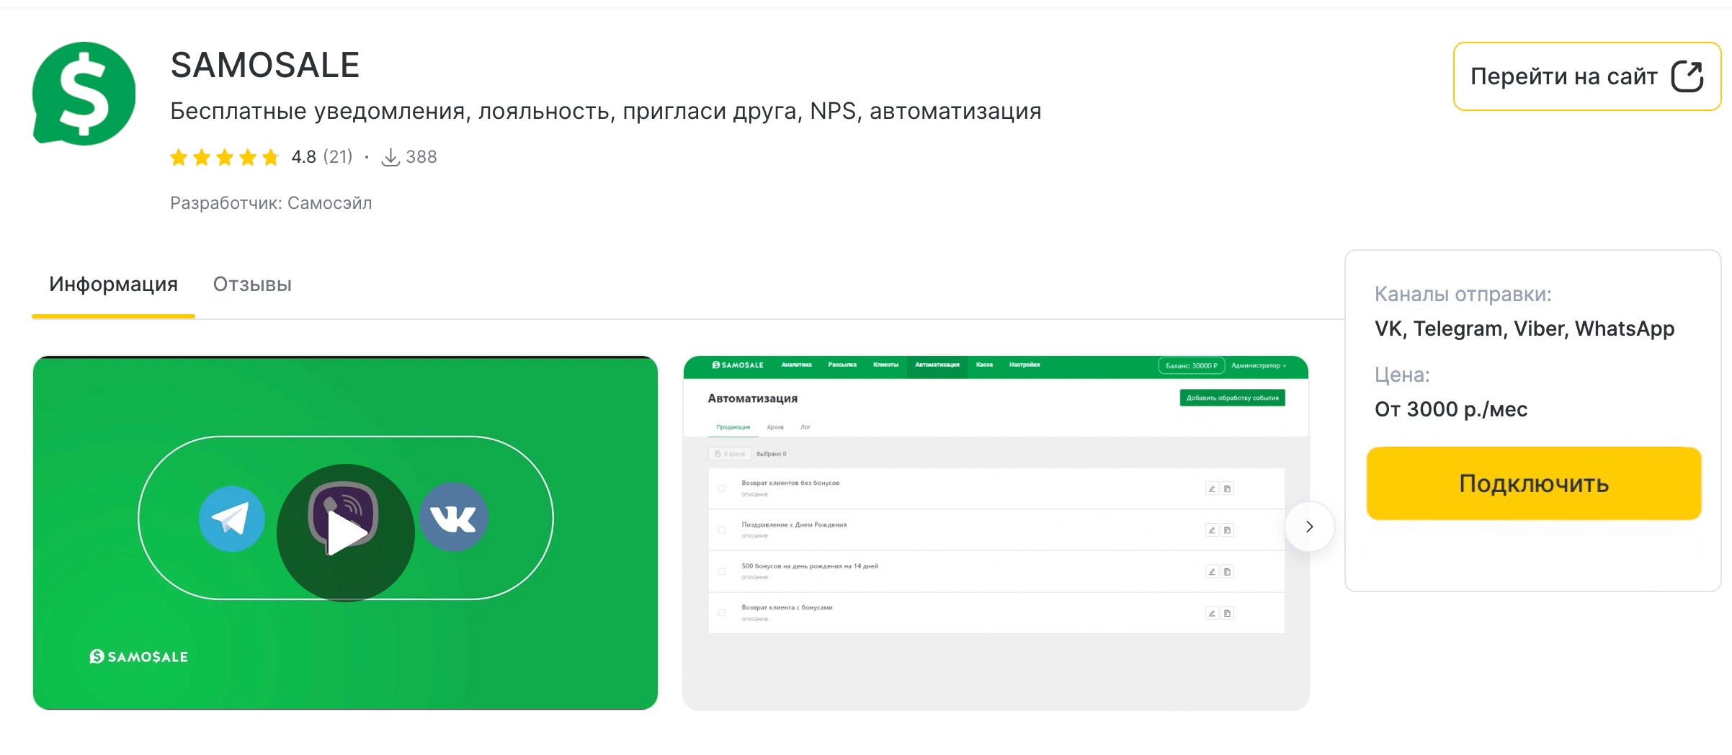Click 'Добавить обработку события' green button

[x=1232, y=398]
